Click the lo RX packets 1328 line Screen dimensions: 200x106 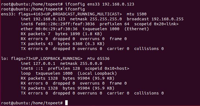click(68, 78)
